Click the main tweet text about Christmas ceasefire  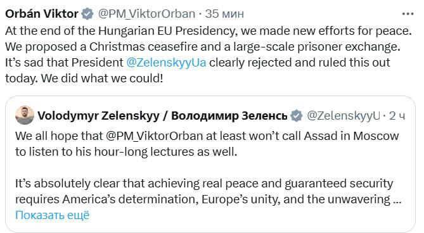203,47
